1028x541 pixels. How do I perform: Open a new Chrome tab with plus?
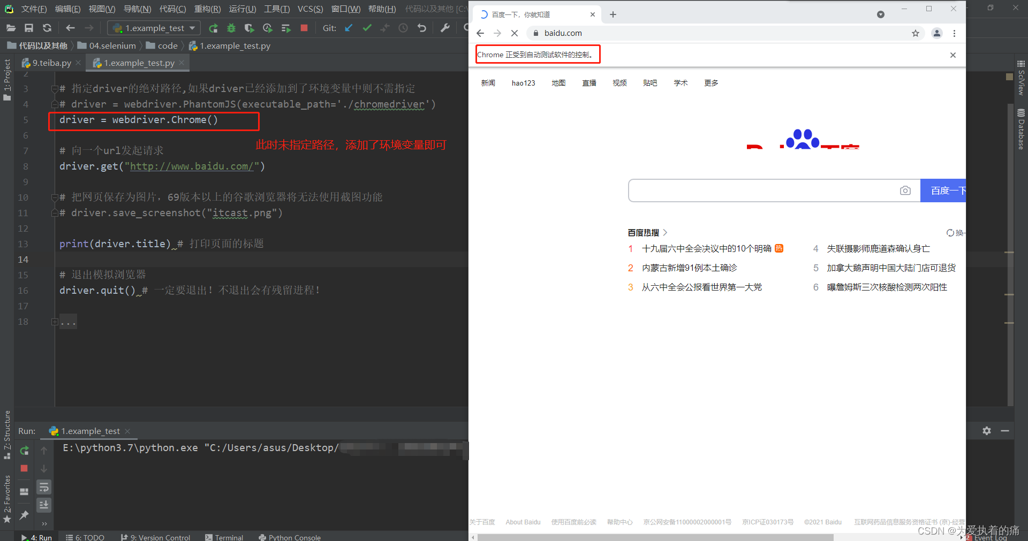click(x=613, y=14)
